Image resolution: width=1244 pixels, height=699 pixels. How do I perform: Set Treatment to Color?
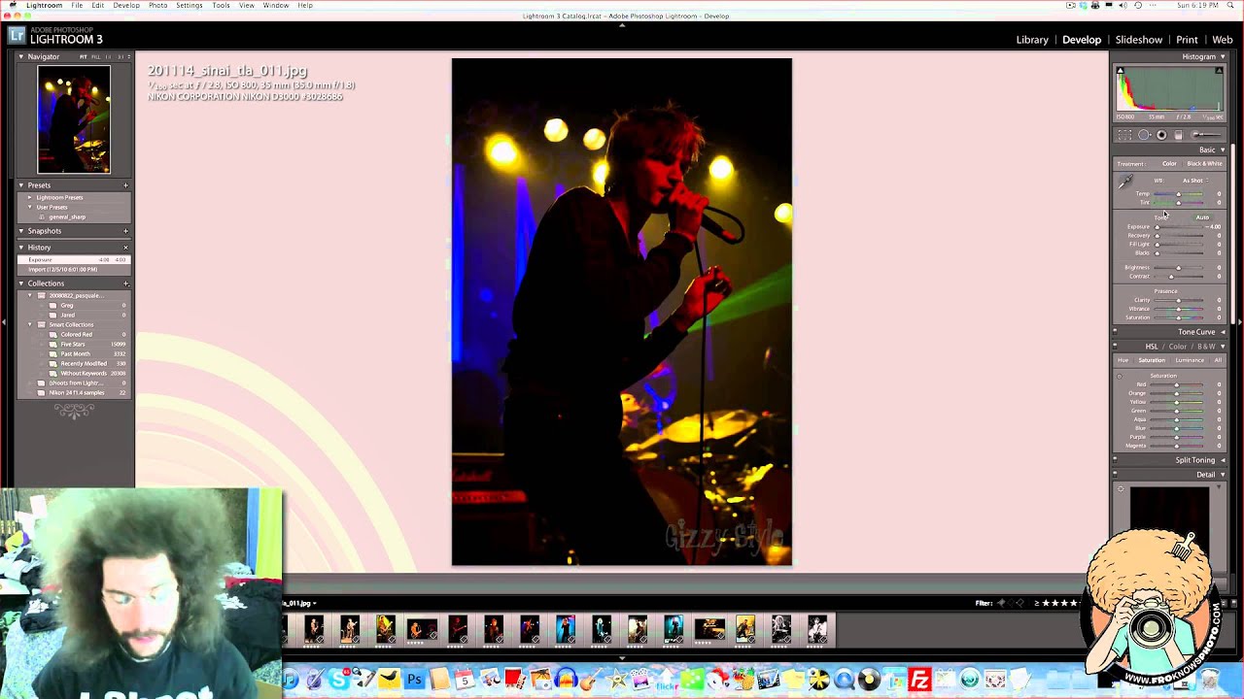(1169, 164)
